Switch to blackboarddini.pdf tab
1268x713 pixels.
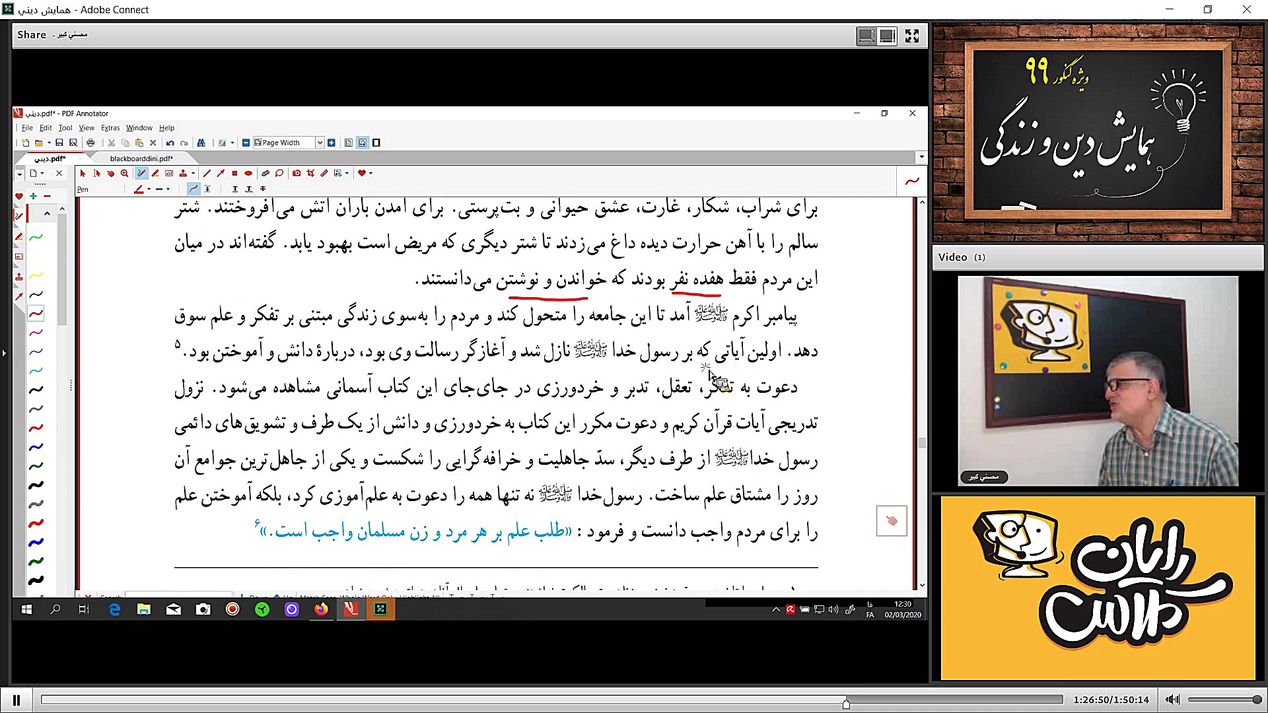point(141,158)
